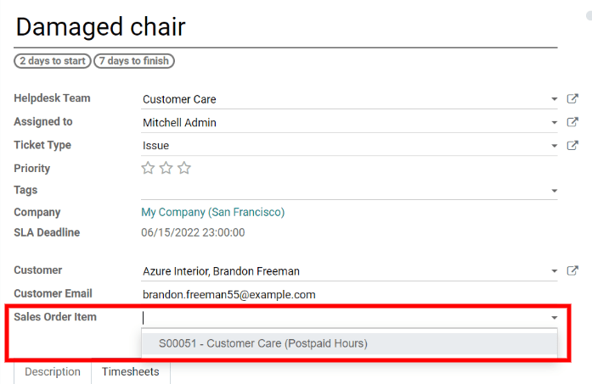The width and height of the screenshot is (592, 384).
Task: Open the Tags dropdown arrow
Action: (x=554, y=191)
